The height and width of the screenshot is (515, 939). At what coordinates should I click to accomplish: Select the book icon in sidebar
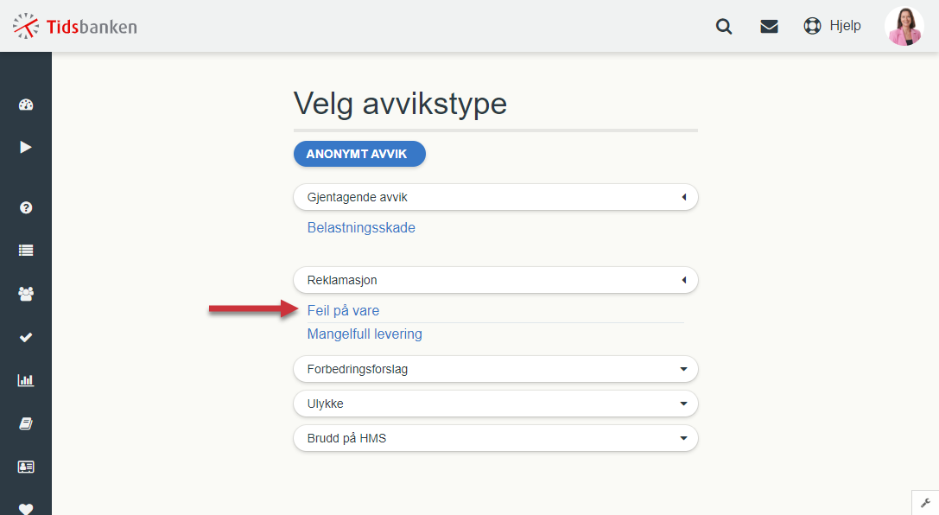[x=26, y=423]
